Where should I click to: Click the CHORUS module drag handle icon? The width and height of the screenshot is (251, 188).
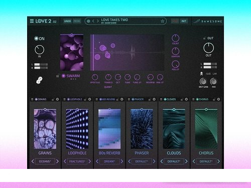click(x=193, y=99)
